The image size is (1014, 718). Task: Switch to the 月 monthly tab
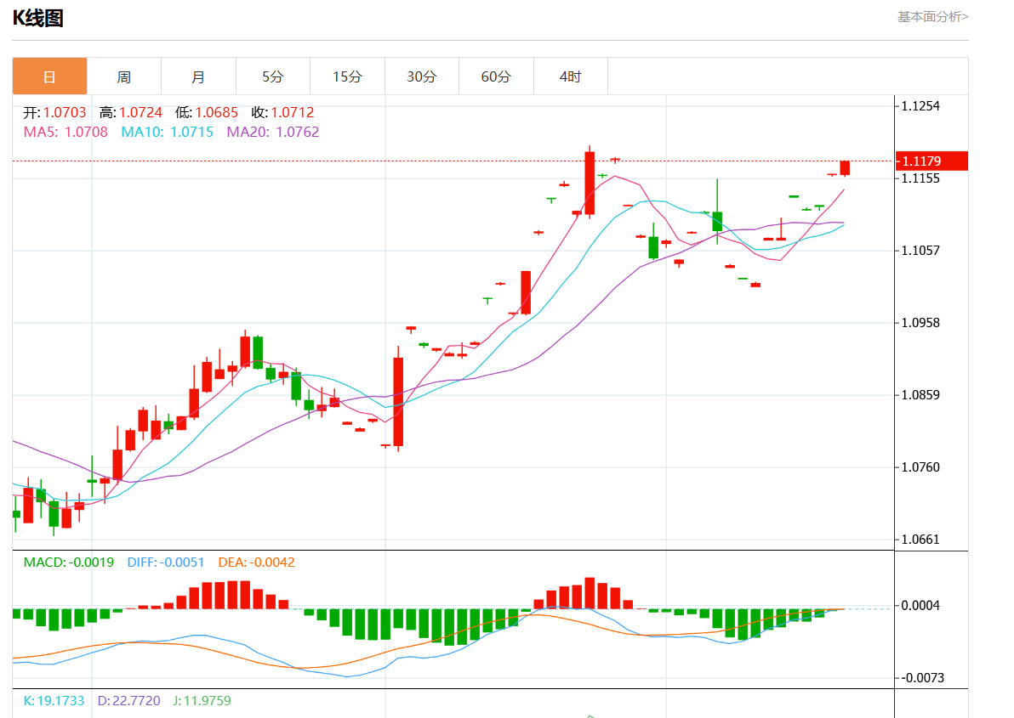pyautogui.click(x=198, y=76)
